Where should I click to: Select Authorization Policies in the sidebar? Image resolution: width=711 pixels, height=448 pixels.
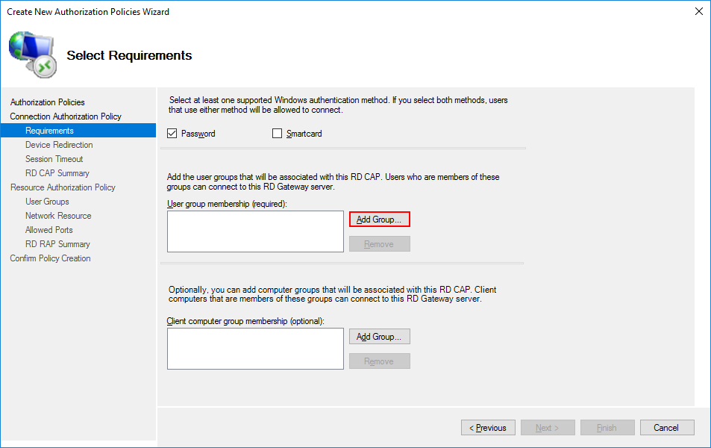pos(48,102)
